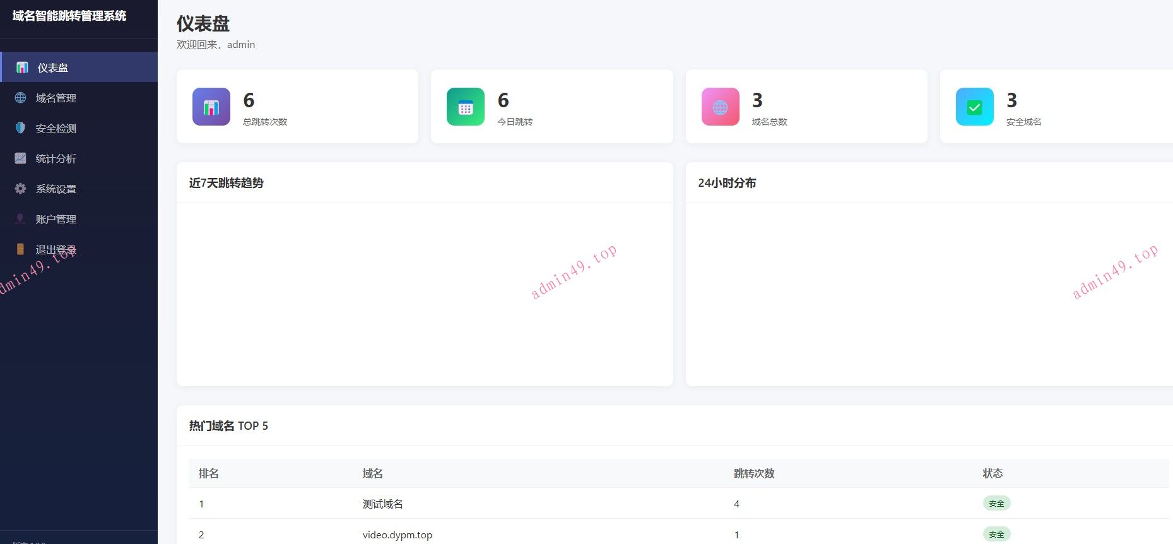The image size is (1173, 544).
Task: Click the 安全 badge for 测试域名
Action: pos(996,504)
